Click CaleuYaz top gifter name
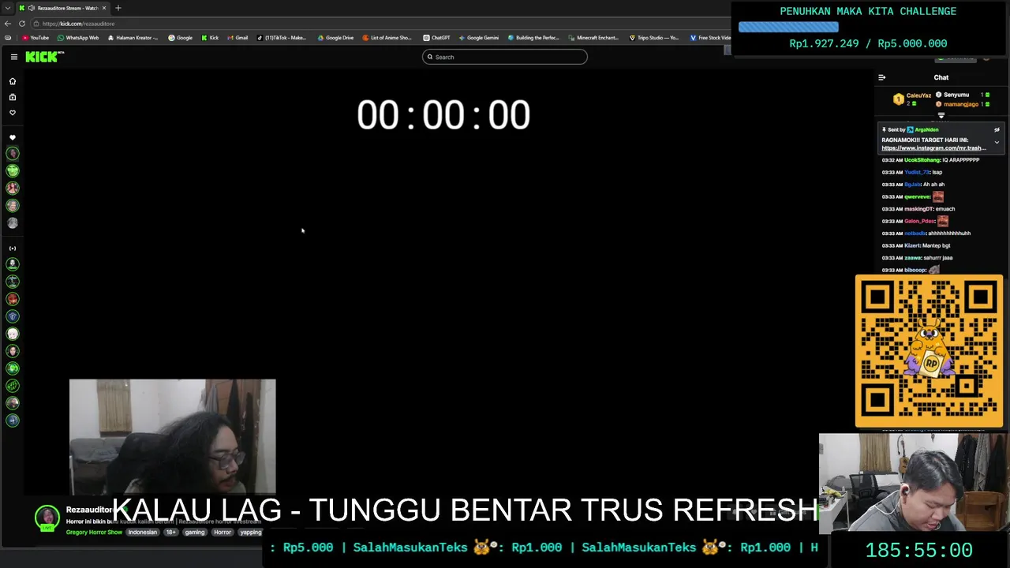This screenshot has height=568, width=1010. 918,95
